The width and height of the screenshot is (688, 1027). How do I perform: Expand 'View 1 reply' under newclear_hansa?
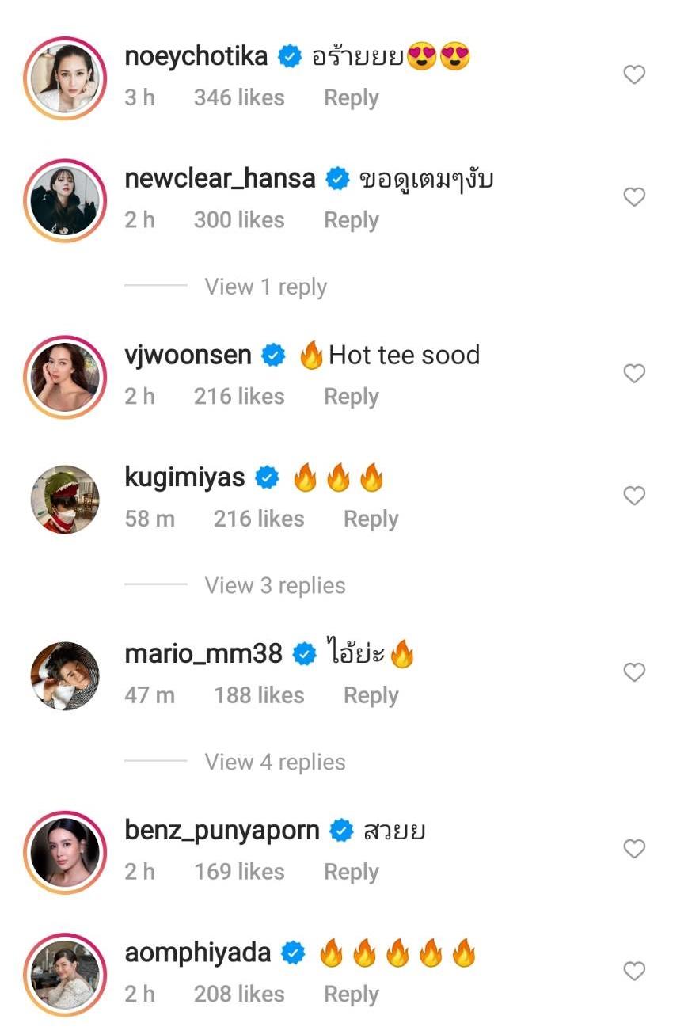[265, 287]
